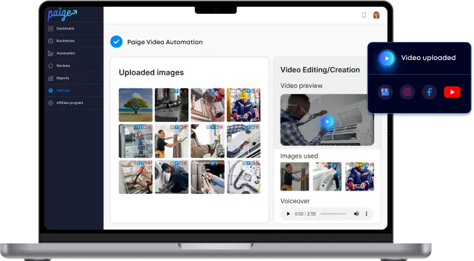The image size is (474, 261).
Task: Click the Reviews star icon
Action: tap(50, 66)
